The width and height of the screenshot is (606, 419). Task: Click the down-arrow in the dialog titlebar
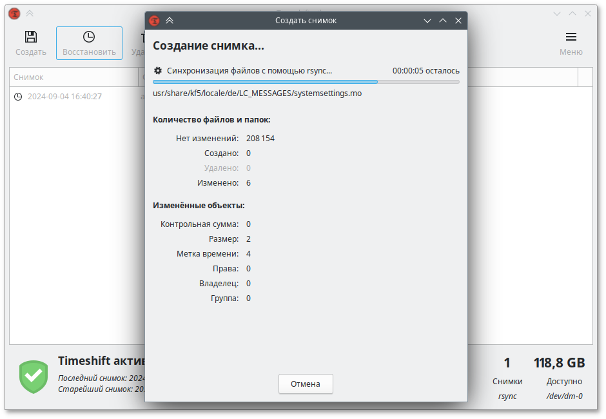427,20
